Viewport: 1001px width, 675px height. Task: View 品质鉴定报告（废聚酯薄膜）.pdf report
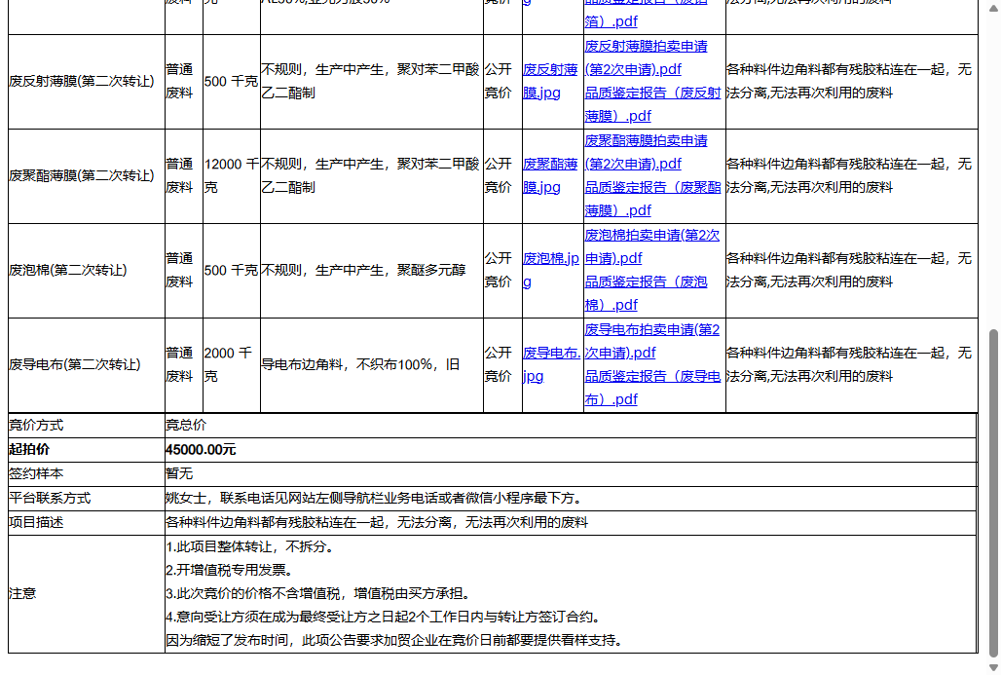click(650, 199)
